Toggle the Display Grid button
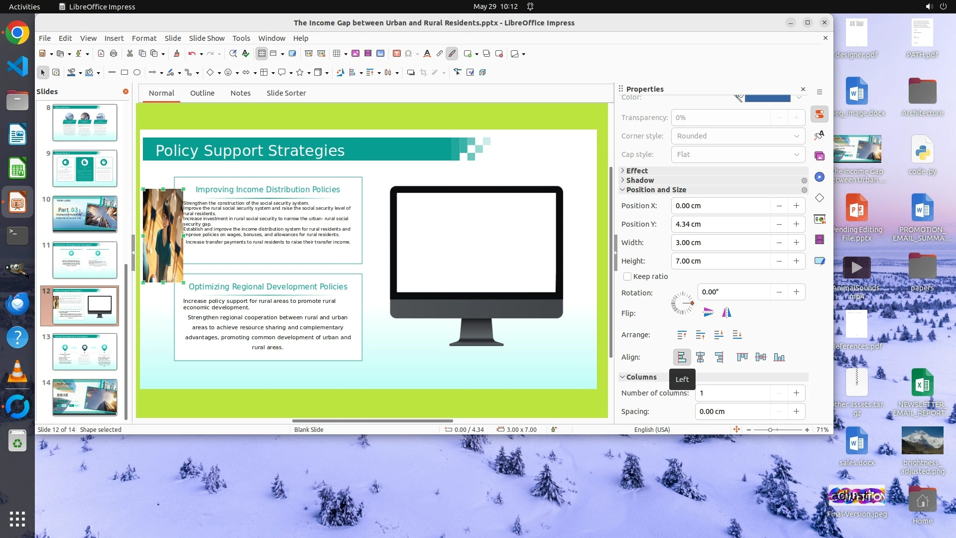The image size is (956, 538). coord(261,54)
